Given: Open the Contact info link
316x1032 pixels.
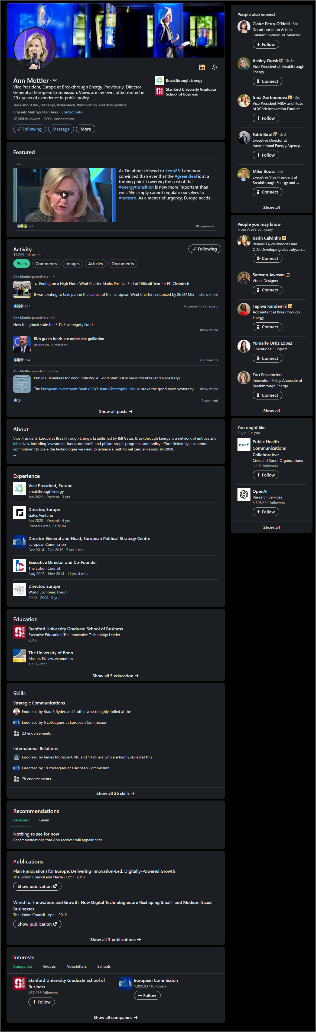Looking at the screenshot, I should coord(71,112).
